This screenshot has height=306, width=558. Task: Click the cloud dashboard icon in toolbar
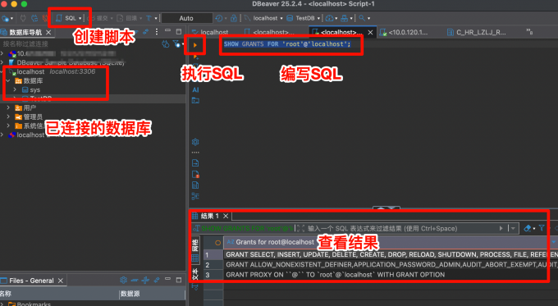(329, 18)
